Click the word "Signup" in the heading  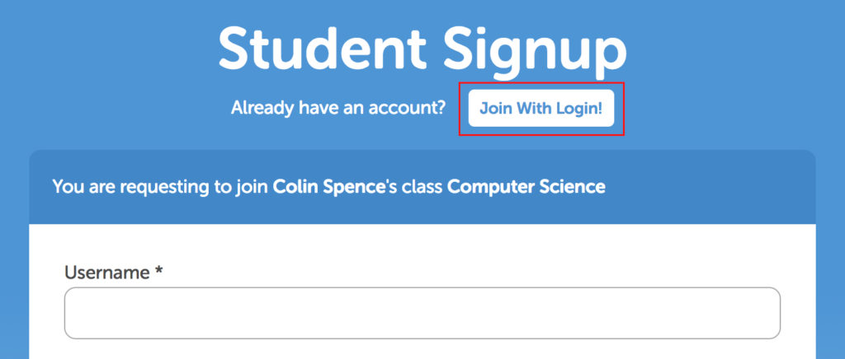point(534,48)
